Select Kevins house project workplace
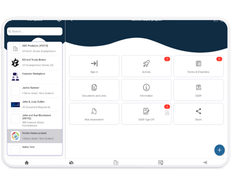 35,136
